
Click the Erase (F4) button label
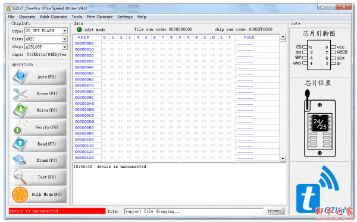pyautogui.click(x=46, y=93)
